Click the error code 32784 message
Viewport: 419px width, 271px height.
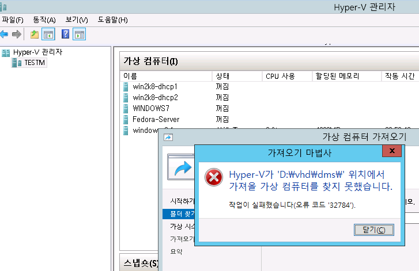click(292, 205)
